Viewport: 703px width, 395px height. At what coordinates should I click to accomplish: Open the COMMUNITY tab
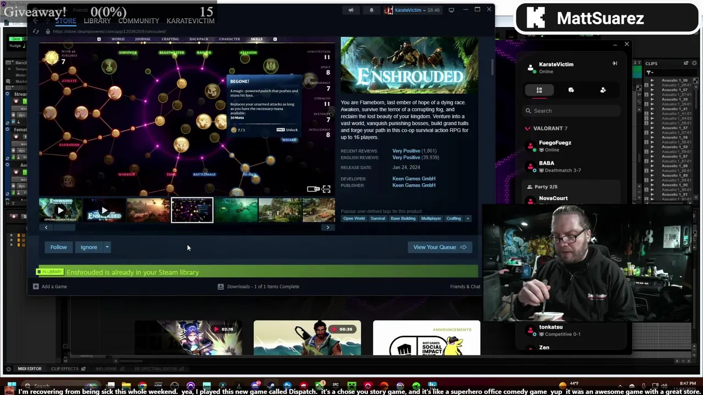[138, 21]
